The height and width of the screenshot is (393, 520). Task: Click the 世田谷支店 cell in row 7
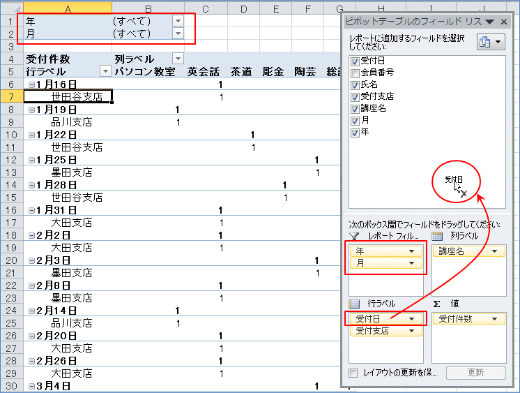(x=68, y=96)
